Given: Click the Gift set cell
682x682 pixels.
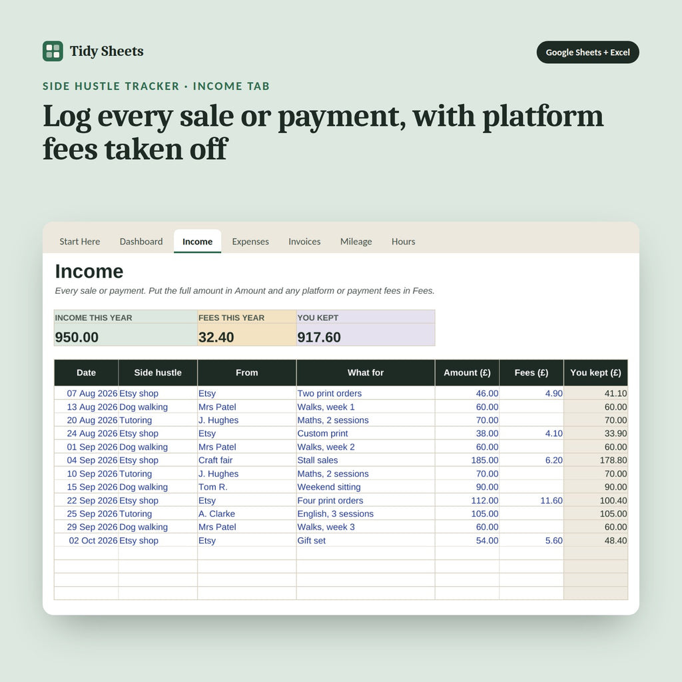Looking at the screenshot, I should click(x=366, y=540).
